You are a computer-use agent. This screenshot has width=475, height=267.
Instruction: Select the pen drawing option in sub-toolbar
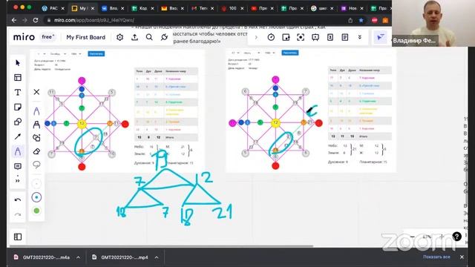coord(36,111)
